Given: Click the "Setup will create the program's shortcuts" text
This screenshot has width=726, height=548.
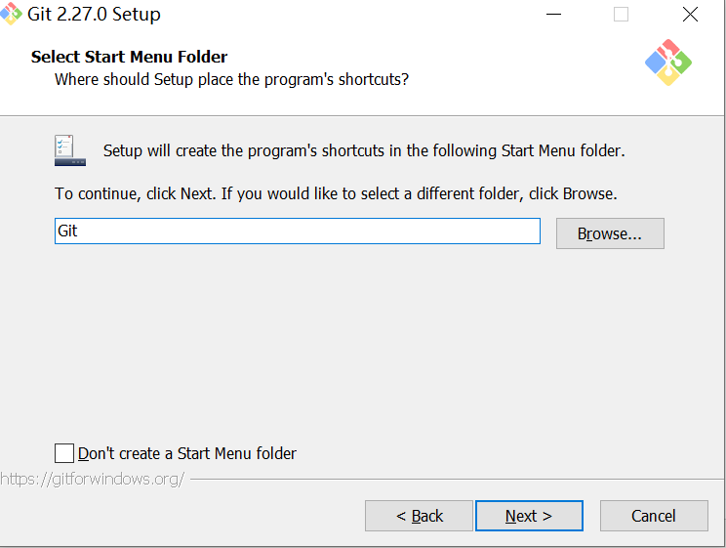Looking at the screenshot, I should [363, 151].
